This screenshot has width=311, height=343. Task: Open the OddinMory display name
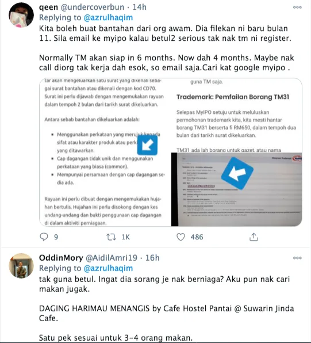click(61, 258)
